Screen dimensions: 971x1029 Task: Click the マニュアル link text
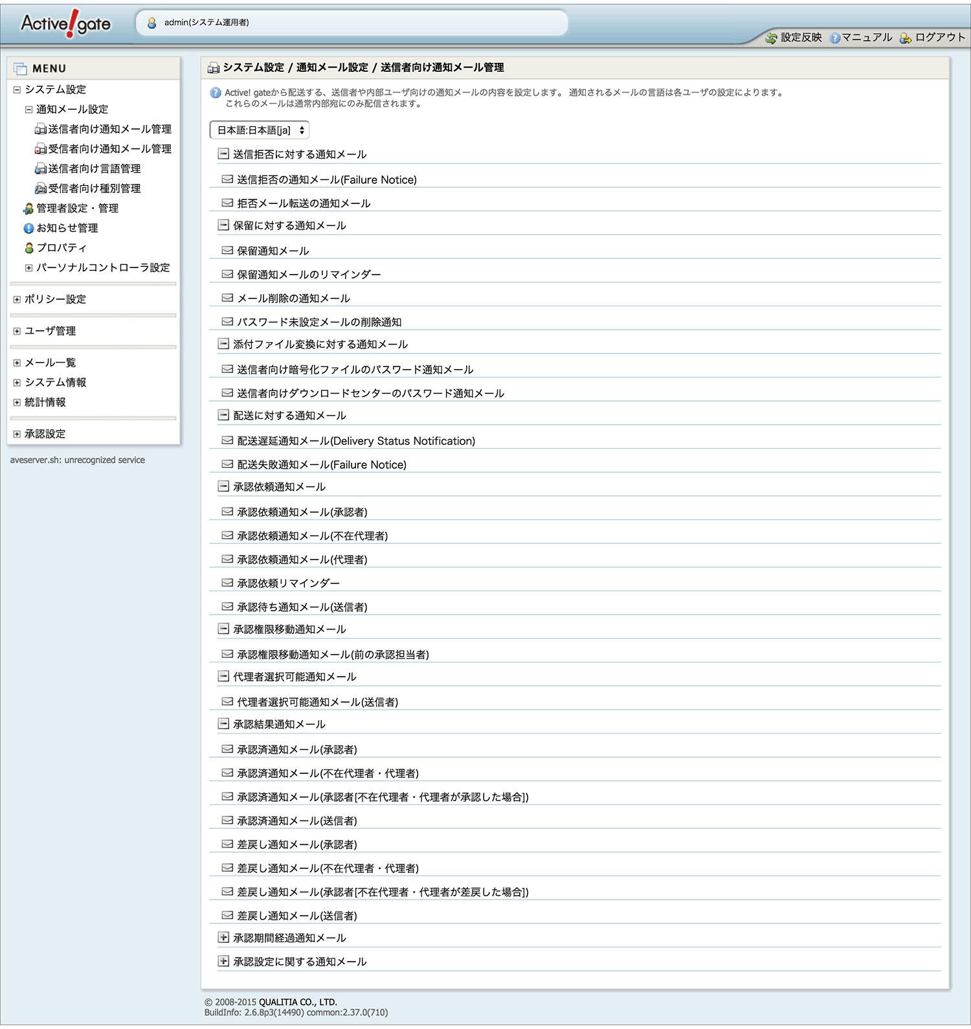[x=867, y=38]
